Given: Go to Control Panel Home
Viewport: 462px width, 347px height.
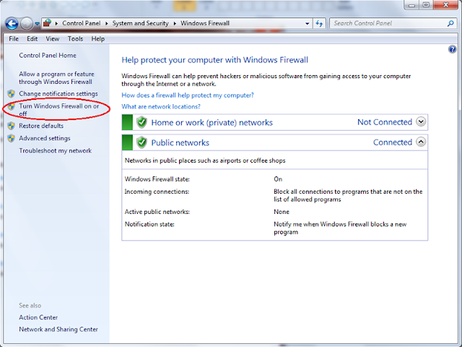Looking at the screenshot, I should click(x=48, y=55).
